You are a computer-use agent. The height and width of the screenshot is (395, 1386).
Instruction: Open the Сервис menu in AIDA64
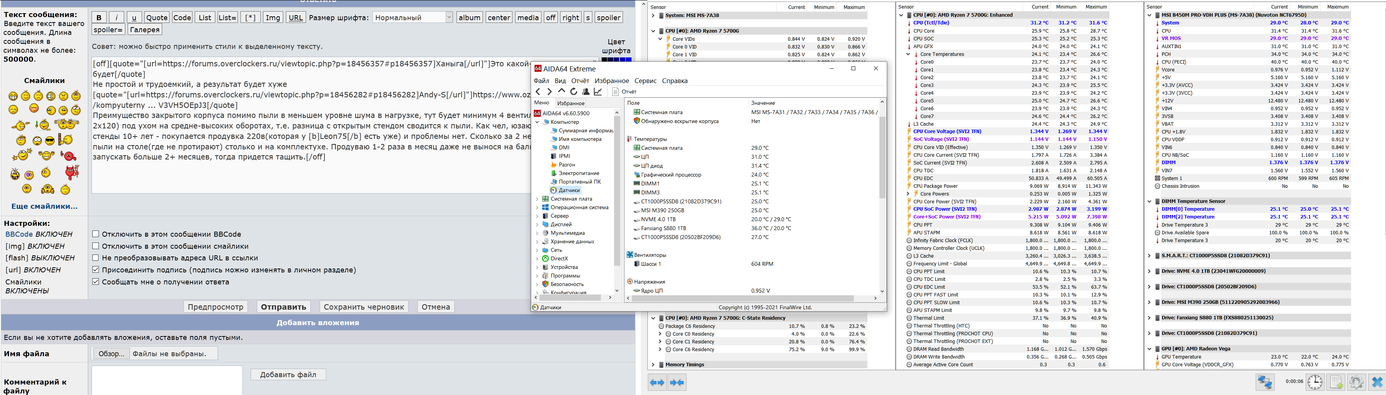[645, 81]
